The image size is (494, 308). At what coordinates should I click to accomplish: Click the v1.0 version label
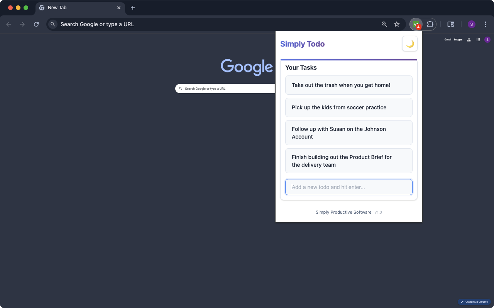point(378,212)
